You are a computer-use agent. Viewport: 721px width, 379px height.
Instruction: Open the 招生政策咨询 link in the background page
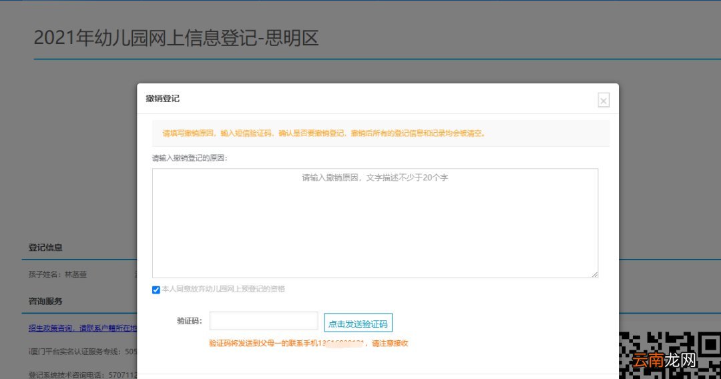83,328
